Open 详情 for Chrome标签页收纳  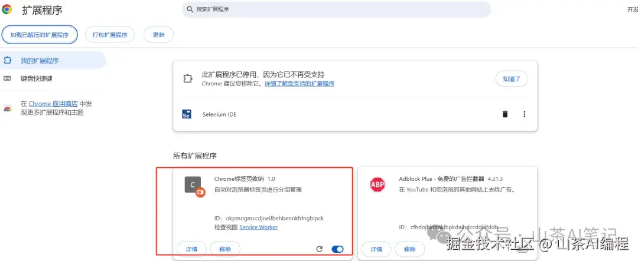point(191,249)
